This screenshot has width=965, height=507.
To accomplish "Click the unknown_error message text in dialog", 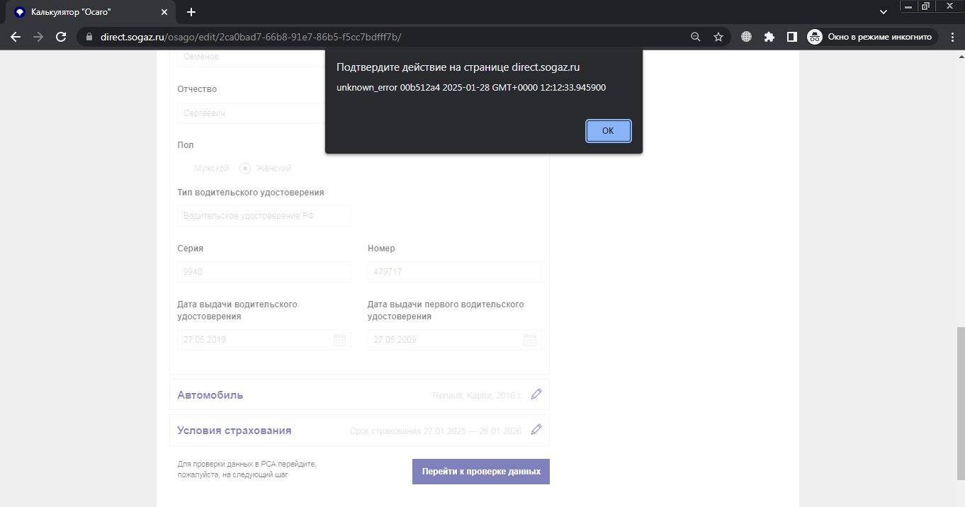I will 471,88.
